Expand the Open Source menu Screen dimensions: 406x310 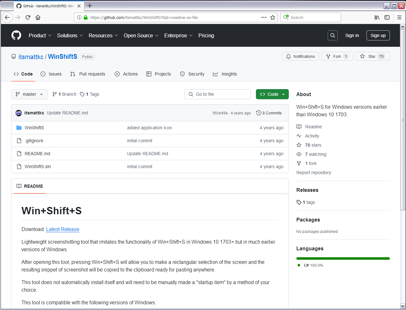click(141, 35)
